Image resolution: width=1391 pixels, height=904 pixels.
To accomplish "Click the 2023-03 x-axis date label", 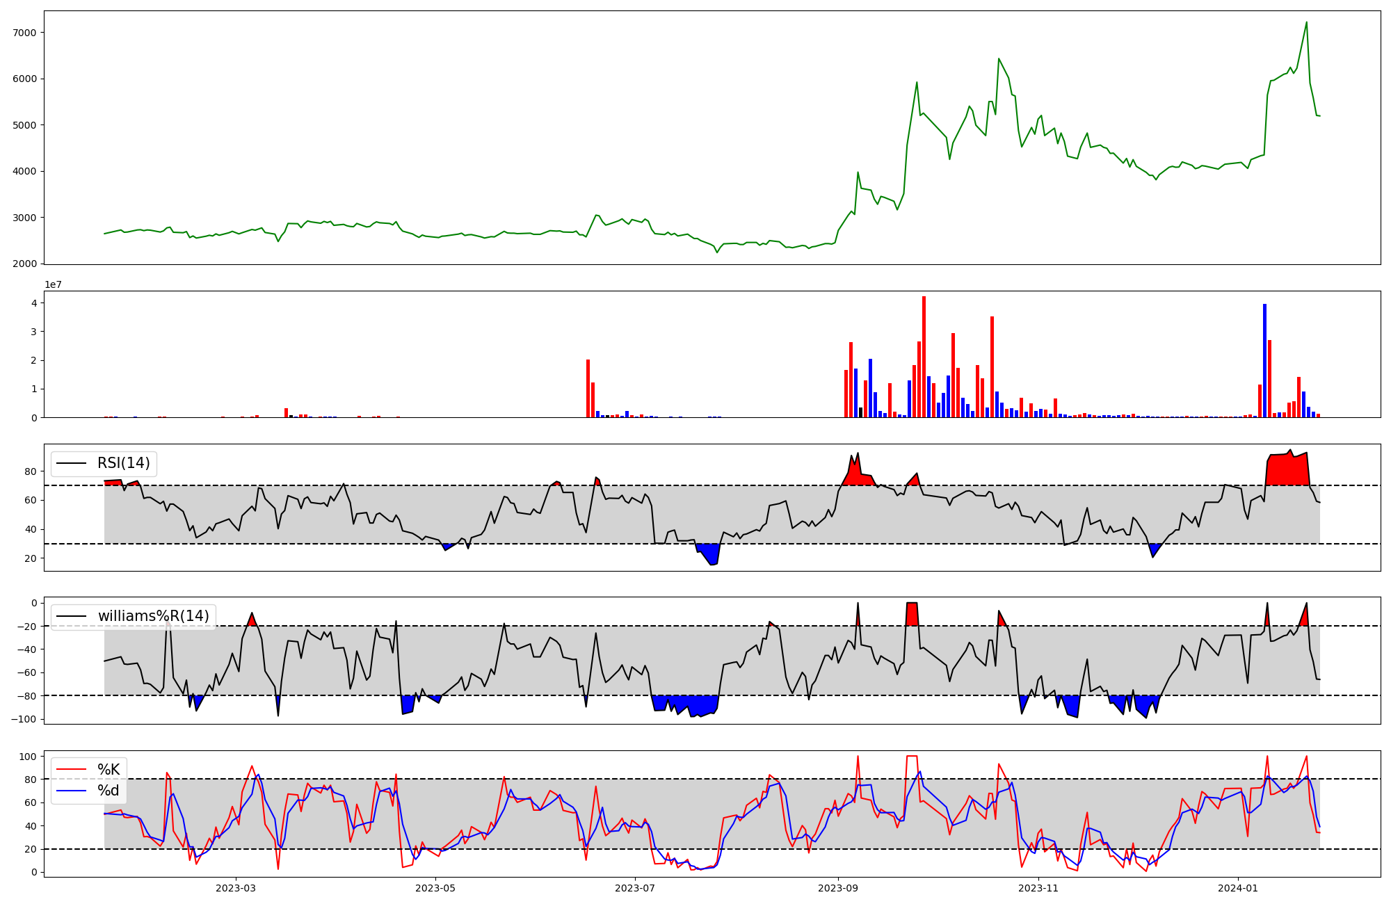I will click(236, 888).
